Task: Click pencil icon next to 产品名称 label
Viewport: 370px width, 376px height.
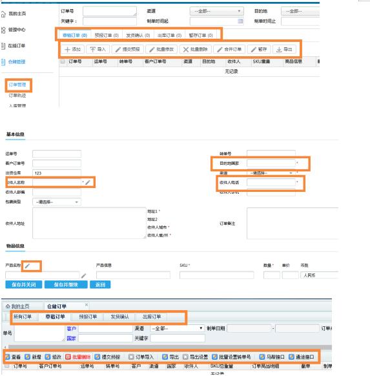Action: [x=27, y=266]
